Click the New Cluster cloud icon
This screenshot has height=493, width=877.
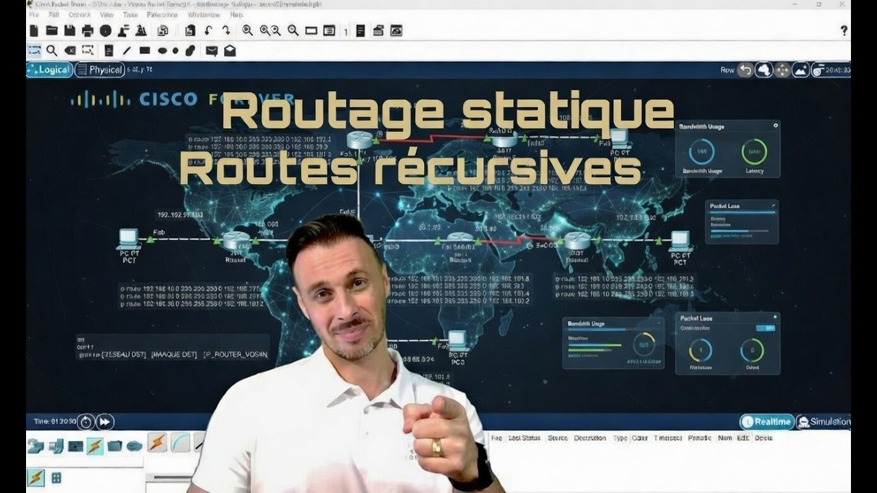point(764,70)
